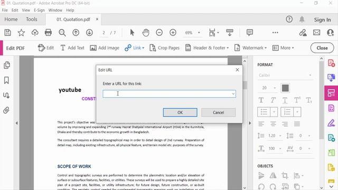
Task: Zoom out with minus icon
Action: [x=159, y=33]
